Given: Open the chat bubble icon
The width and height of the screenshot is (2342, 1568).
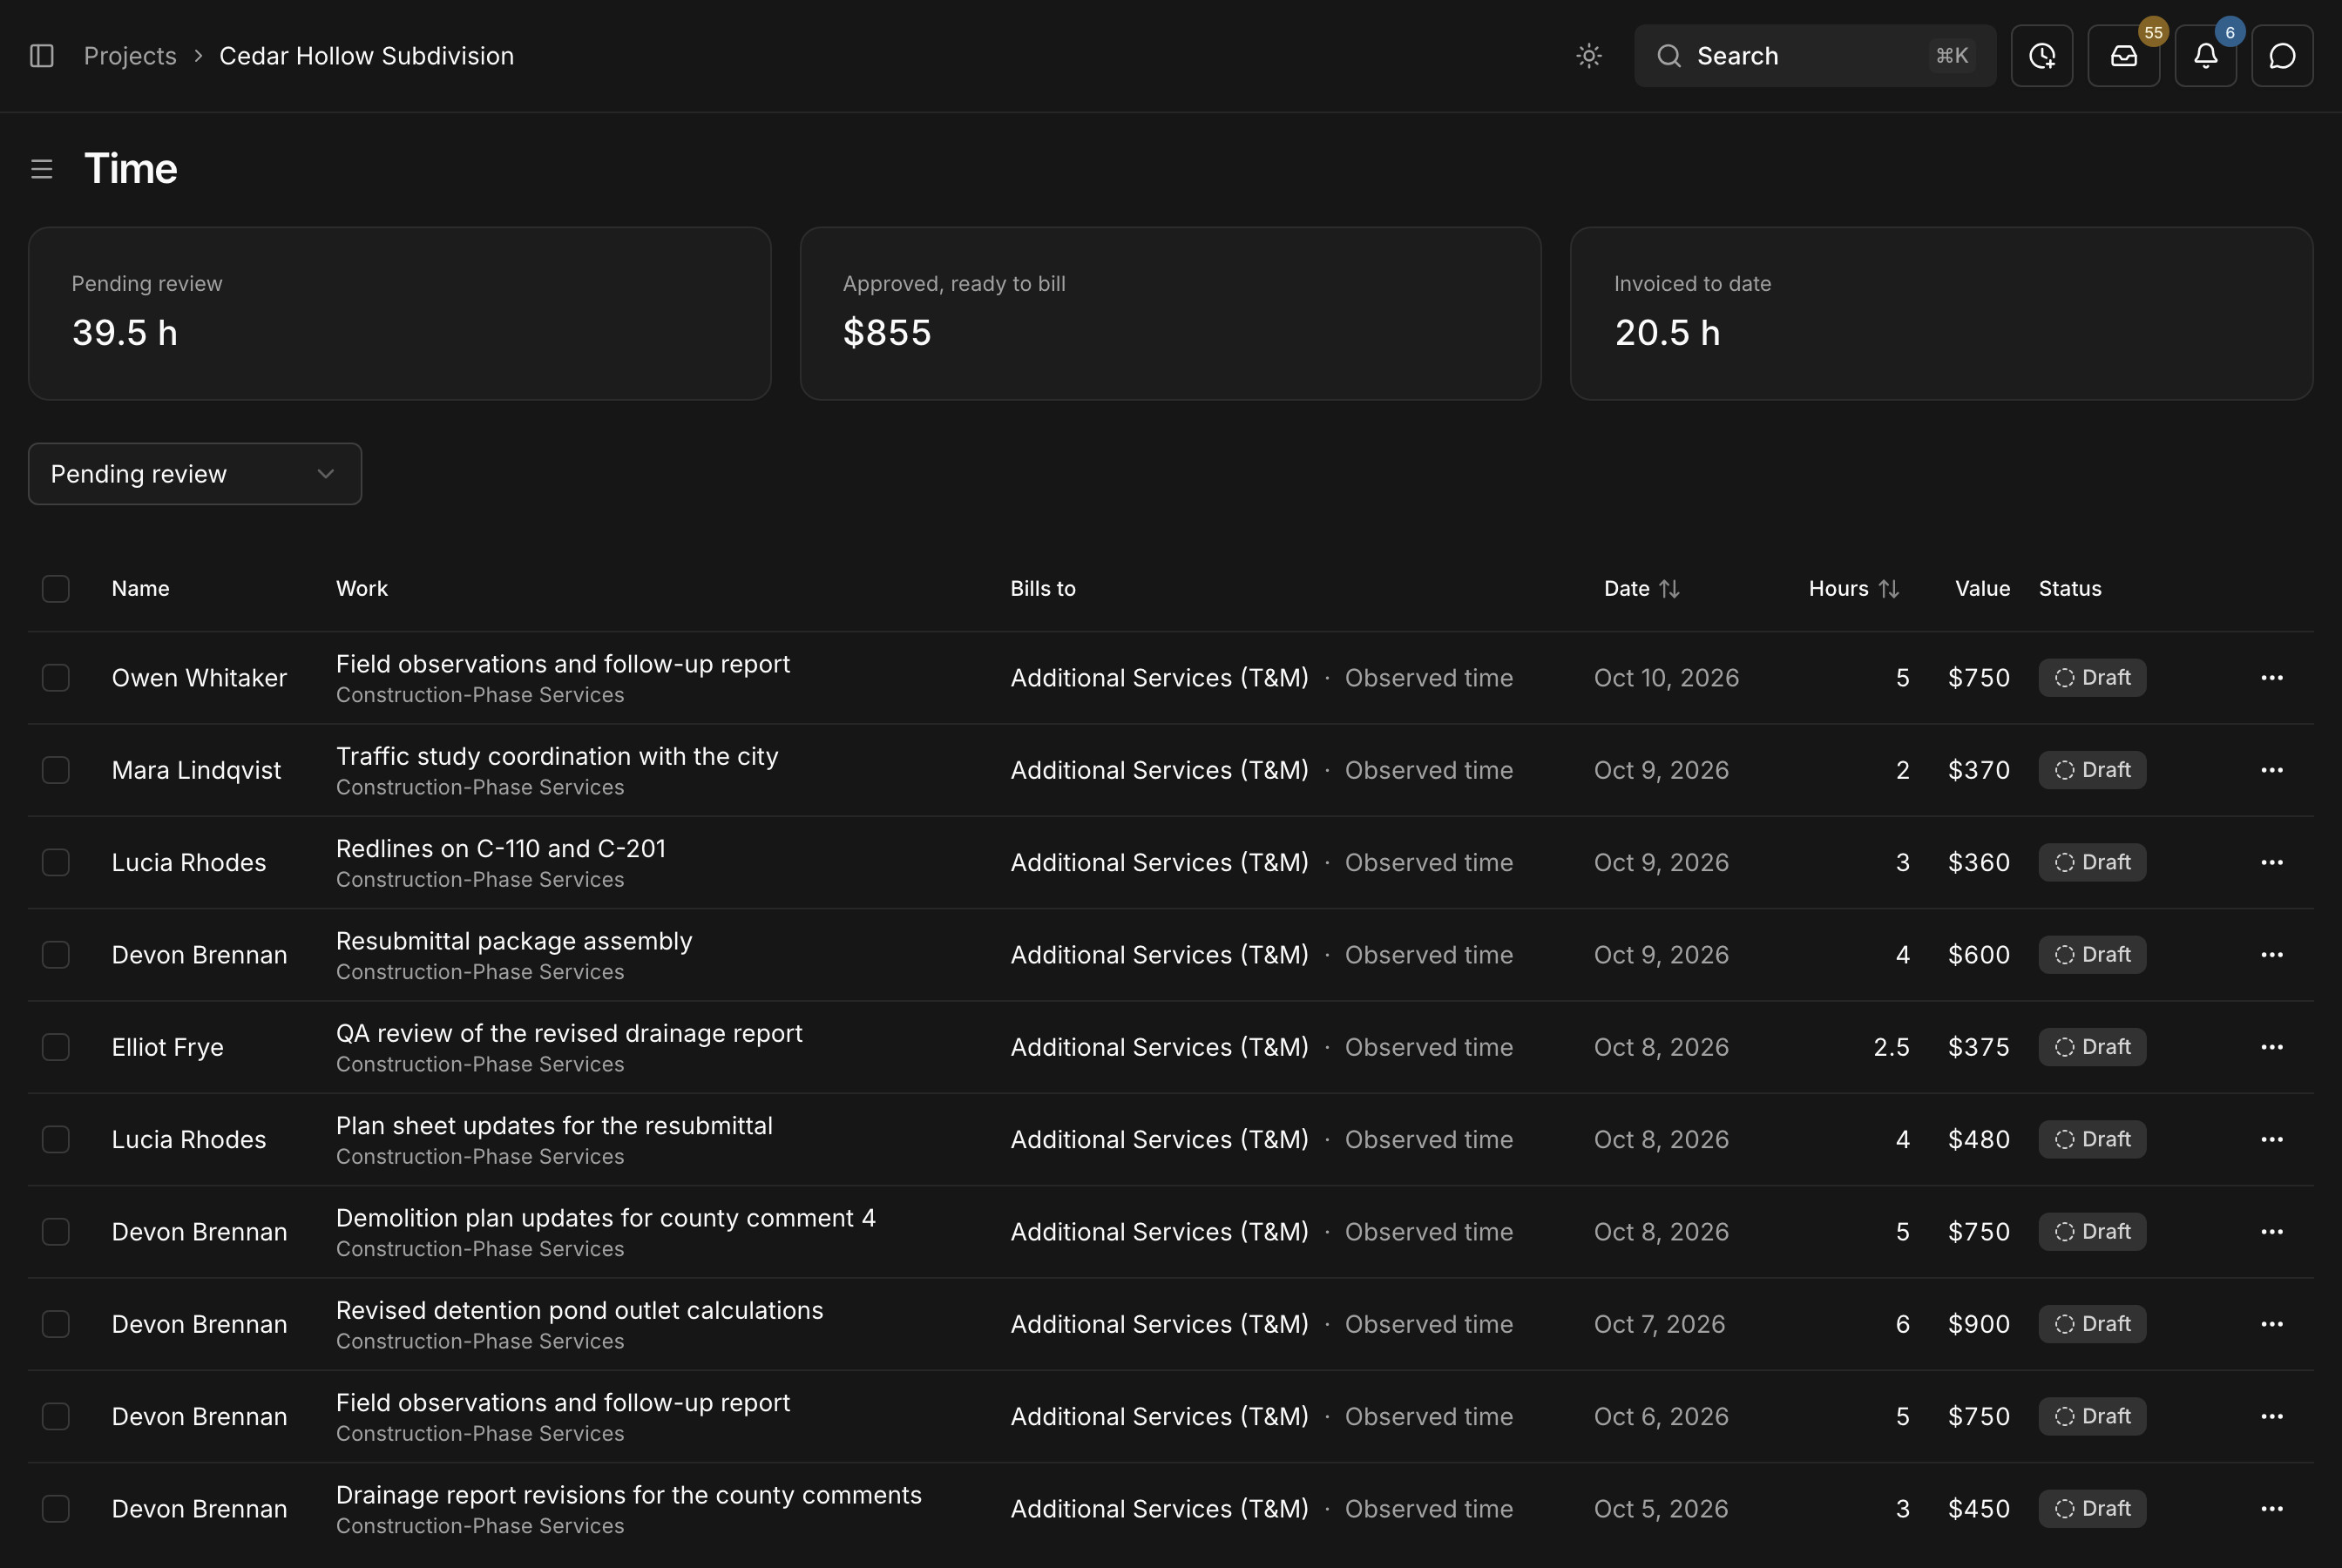Looking at the screenshot, I should click(2282, 56).
